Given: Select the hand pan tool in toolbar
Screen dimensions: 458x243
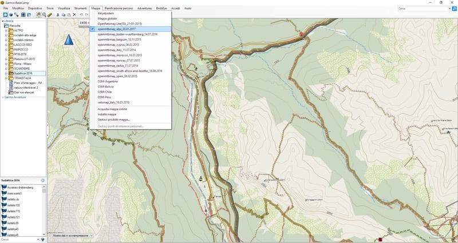Looking at the screenshot, I should pyautogui.click(x=38, y=15).
